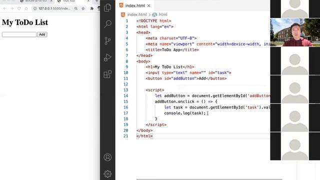Click line number 15 in the gutter
Screen dimensions: 320x180
125,101
